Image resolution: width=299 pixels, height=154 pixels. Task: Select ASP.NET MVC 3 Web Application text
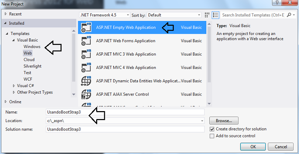click(x=126, y=54)
